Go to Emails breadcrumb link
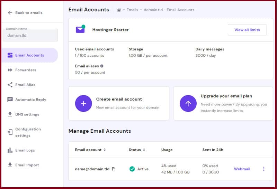Image resolution: width=277 pixels, height=189 pixels. (132, 10)
